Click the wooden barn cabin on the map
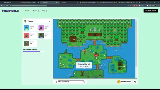The image size is (160, 90). point(73,39)
